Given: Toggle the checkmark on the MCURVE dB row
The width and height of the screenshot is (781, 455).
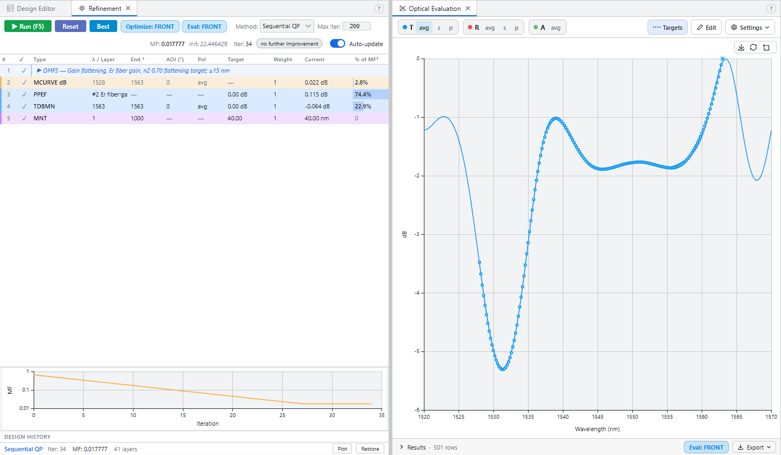Looking at the screenshot, I should [x=23, y=82].
